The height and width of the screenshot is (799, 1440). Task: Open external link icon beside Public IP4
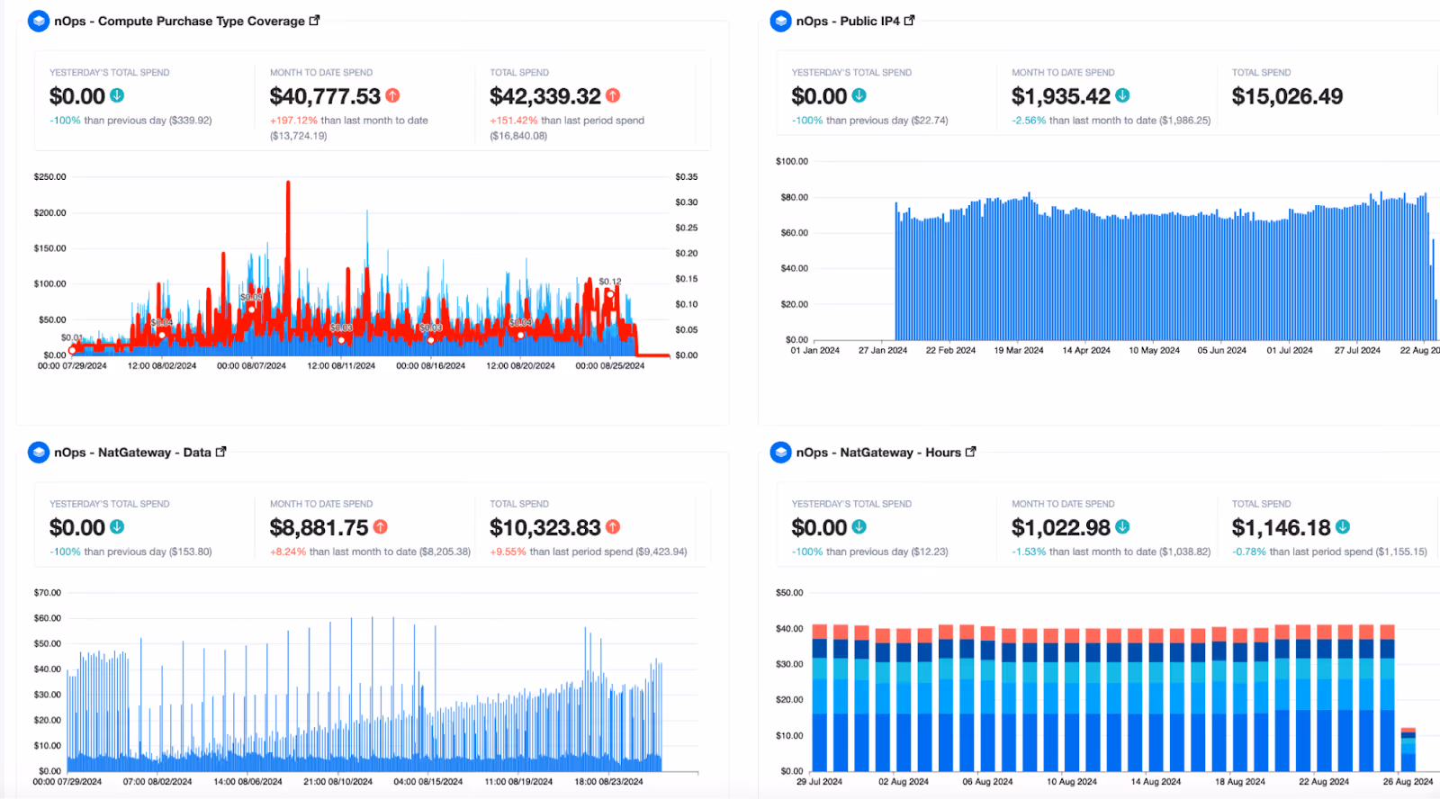909,20
